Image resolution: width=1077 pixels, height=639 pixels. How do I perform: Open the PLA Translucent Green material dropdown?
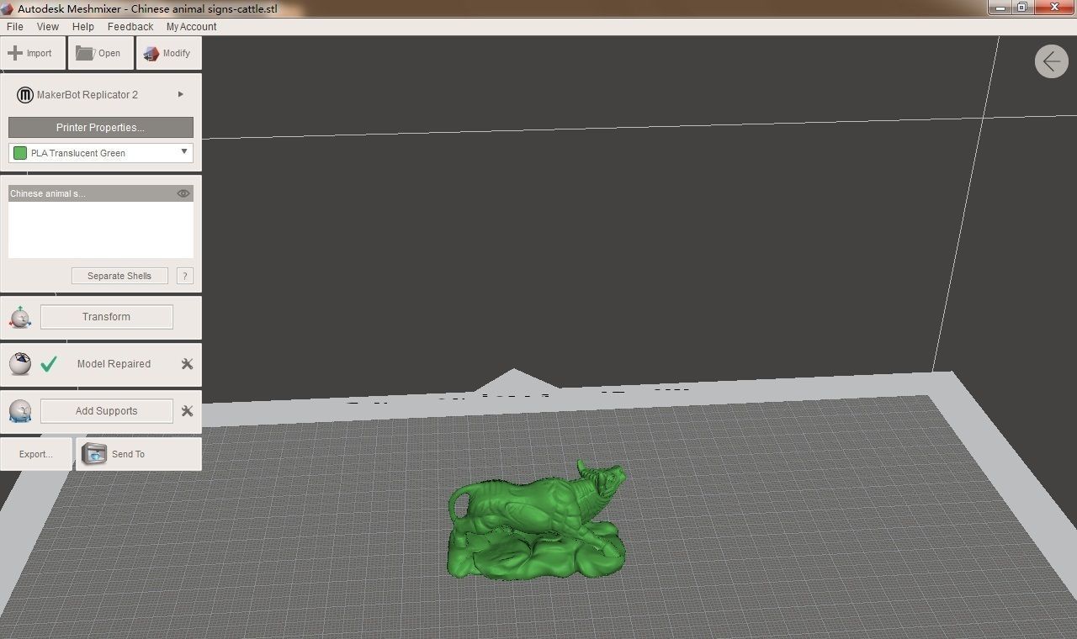point(101,153)
